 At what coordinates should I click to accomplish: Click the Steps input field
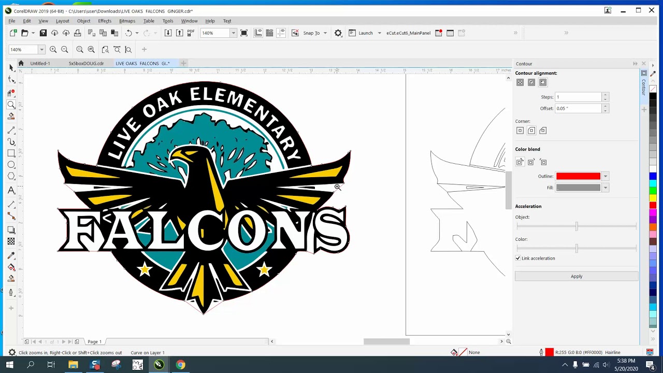click(x=578, y=97)
